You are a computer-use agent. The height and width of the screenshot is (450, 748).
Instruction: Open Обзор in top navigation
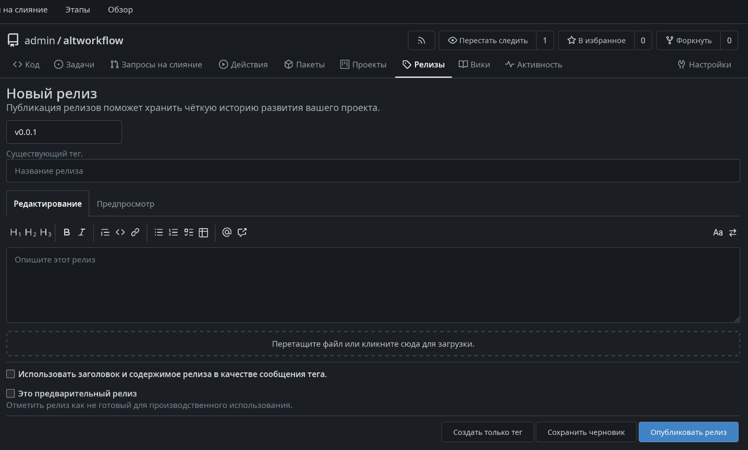click(120, 10)
